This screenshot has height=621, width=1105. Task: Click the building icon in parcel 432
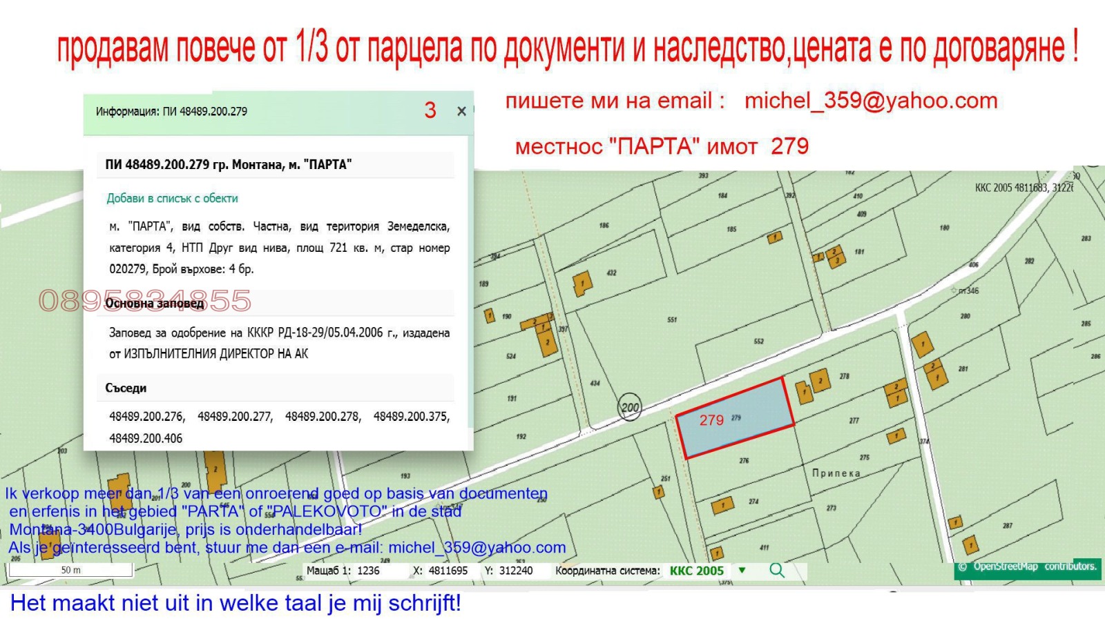point(582,284)
